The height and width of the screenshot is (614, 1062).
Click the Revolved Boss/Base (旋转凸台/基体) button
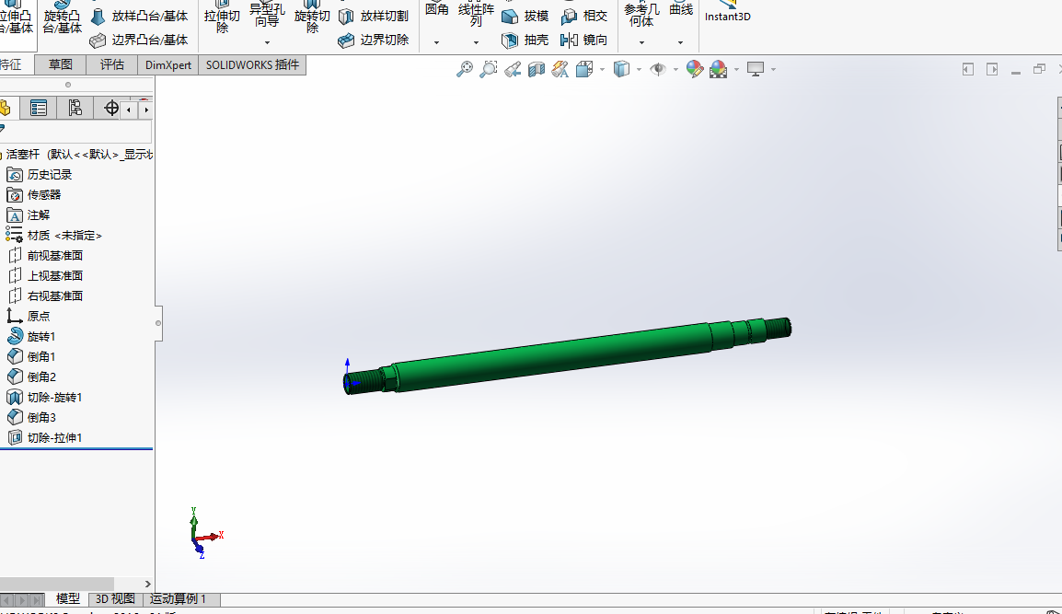point(62,17)
